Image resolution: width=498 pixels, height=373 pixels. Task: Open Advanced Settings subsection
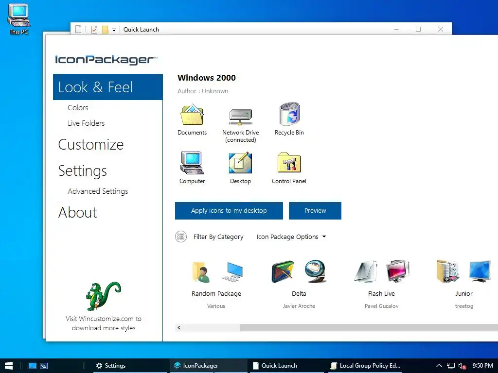[x=98, y=191]
